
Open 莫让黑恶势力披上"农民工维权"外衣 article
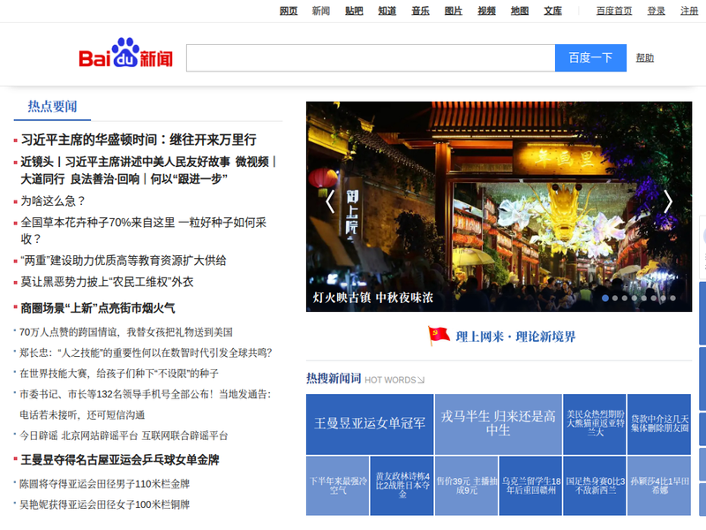pos(107,282)
